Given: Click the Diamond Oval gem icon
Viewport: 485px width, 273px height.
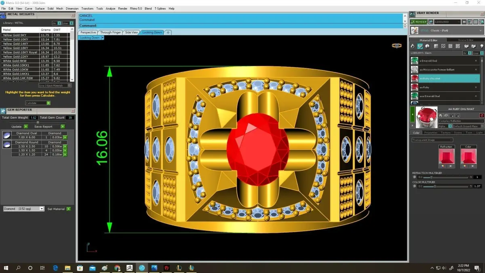Looking at the screenshot, I should pos(7,136).
